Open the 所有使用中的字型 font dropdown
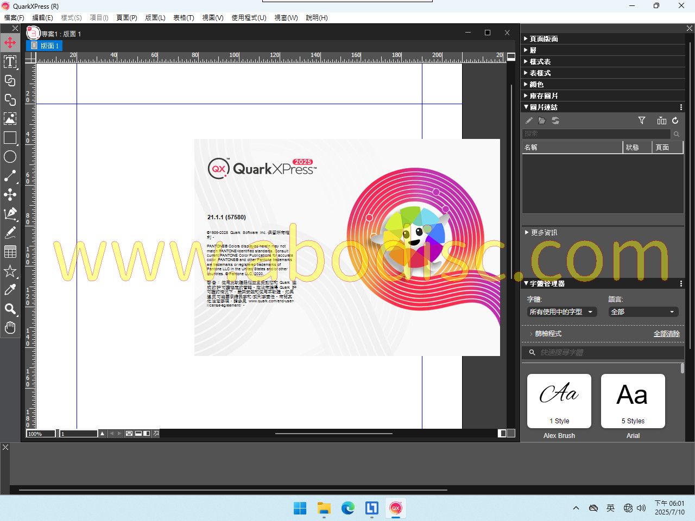Viewport: 695px width, 521px height. coord(562,312)
